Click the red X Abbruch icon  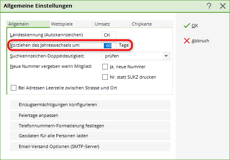click(x=186, y=41)
